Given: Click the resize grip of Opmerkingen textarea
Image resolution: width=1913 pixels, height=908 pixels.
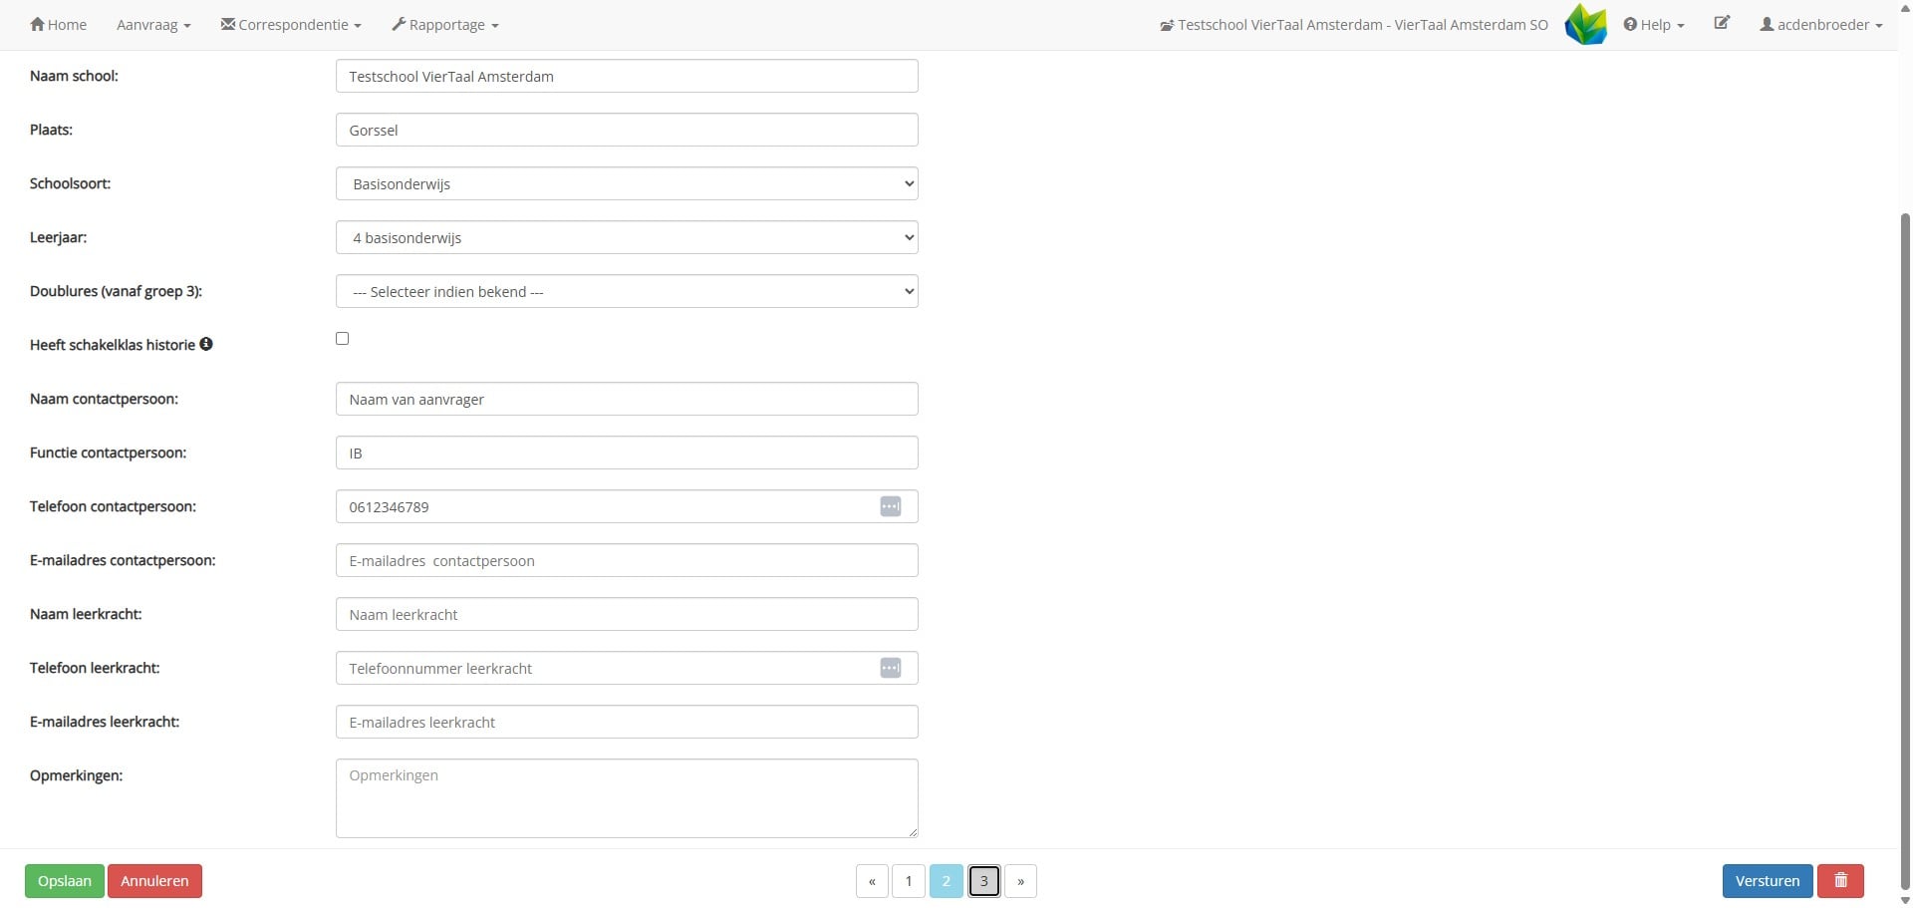Looking at the screenshot, I should point(912,831).
